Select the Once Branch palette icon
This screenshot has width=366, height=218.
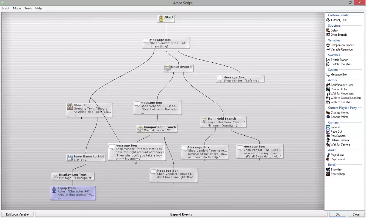point(328,35)
